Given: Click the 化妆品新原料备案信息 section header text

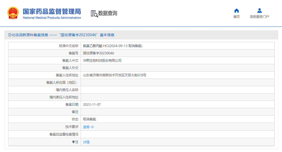Looking at the screenshot, I should tap(30, 35).
